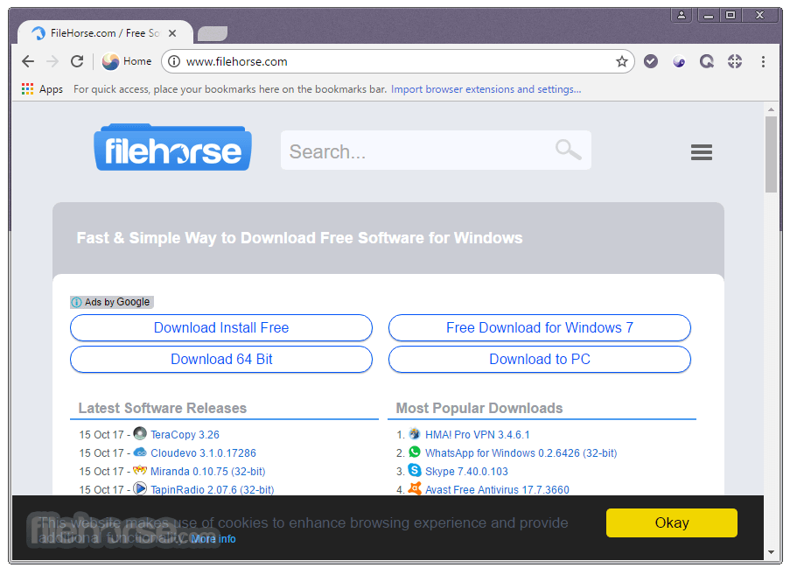This screenshot has width=790, height=575.
Task: Open the hamburger menu on the site
Action: [x=702, y=151]
